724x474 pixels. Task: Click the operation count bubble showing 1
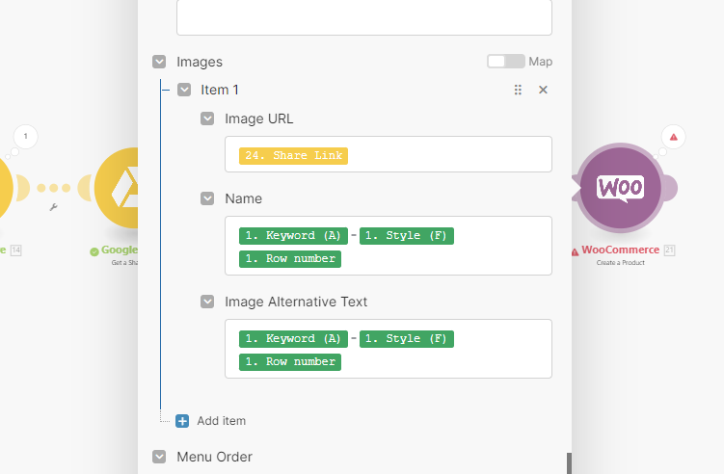(26, 136)
